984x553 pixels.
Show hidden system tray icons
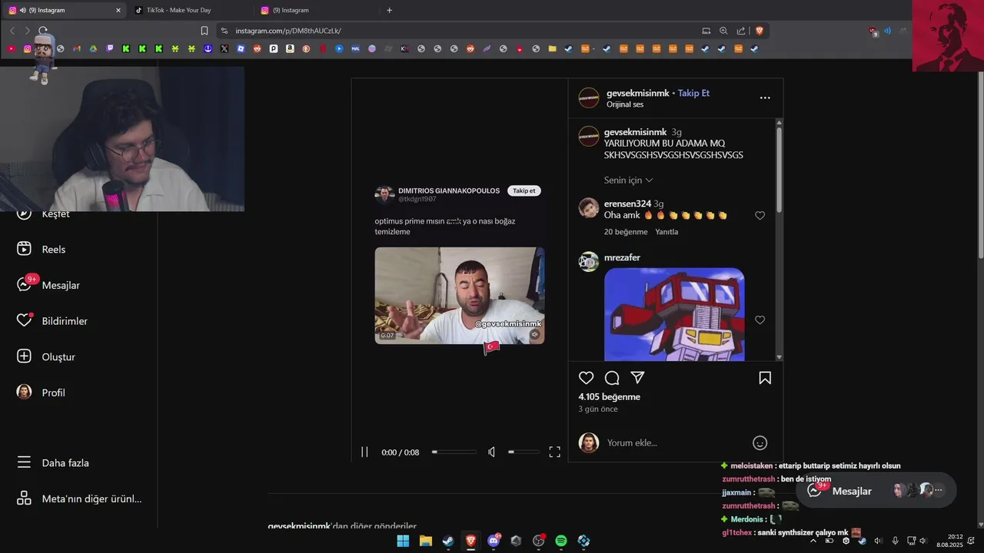[813, 541]
